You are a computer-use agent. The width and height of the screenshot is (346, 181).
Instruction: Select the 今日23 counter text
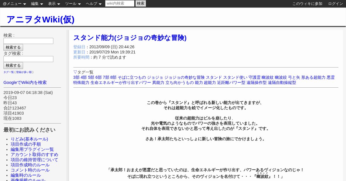(10, 98)
